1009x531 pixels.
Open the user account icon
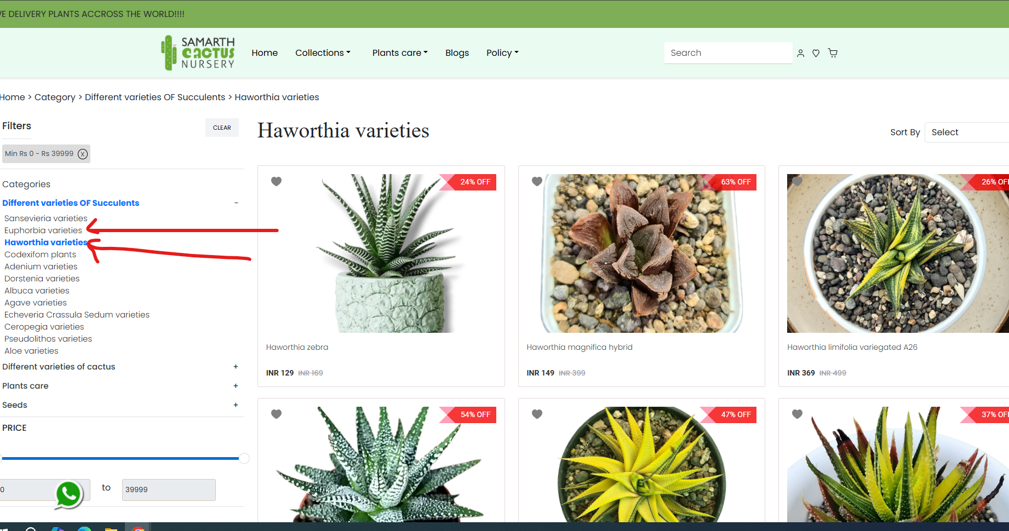(x=800, y=53)
